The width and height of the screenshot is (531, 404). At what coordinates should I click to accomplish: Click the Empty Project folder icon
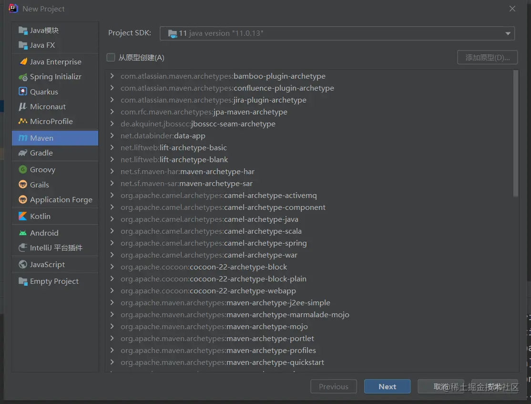point(23,281)
